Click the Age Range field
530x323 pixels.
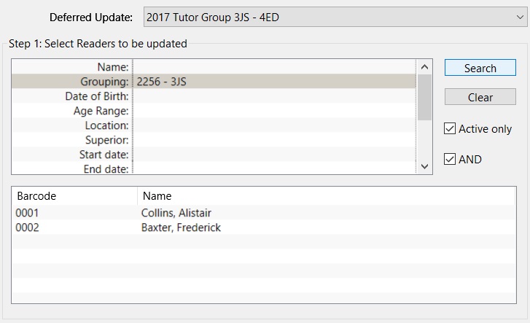(274, 110)
